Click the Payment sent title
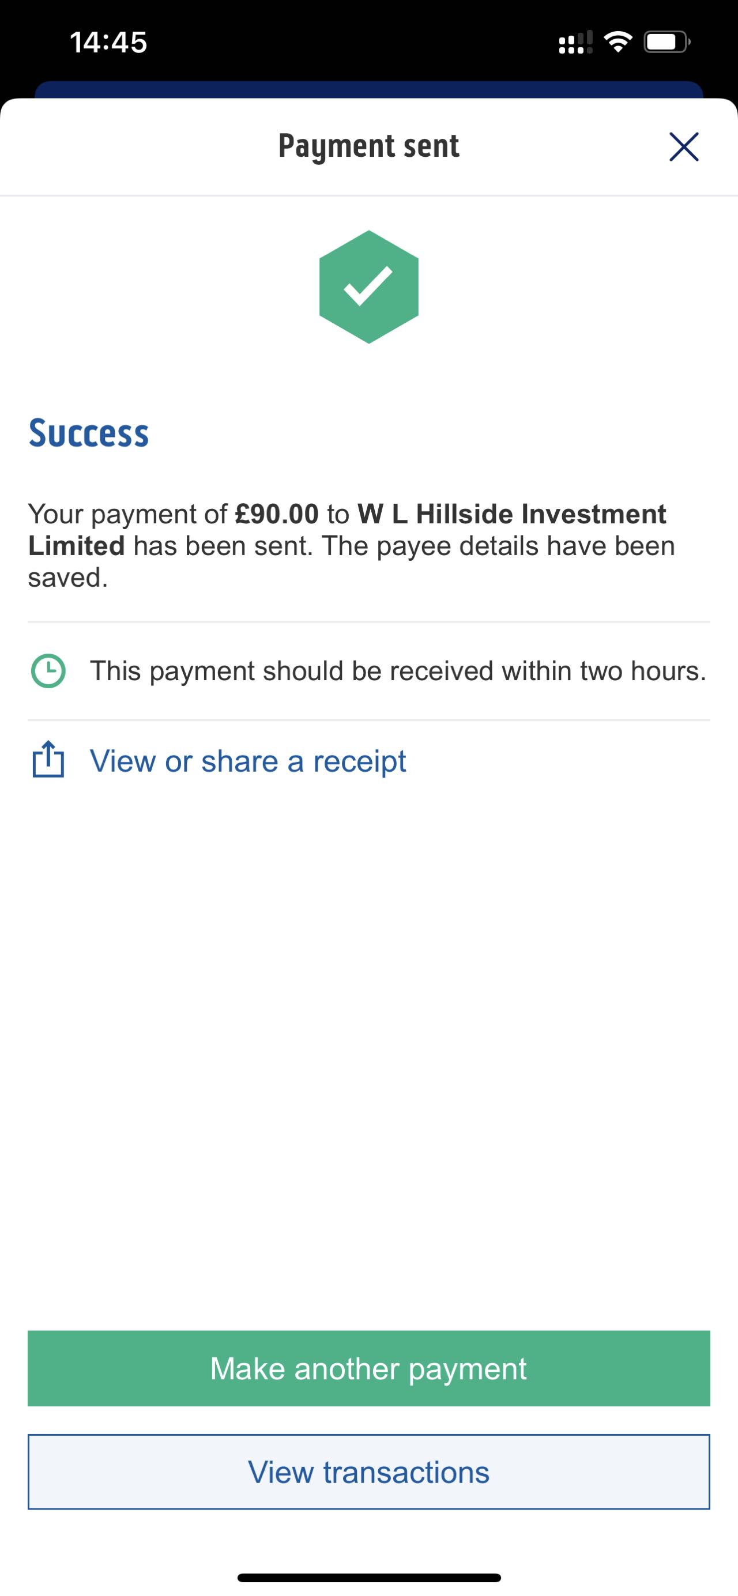The image size is (738, 1596). (368, 146)
